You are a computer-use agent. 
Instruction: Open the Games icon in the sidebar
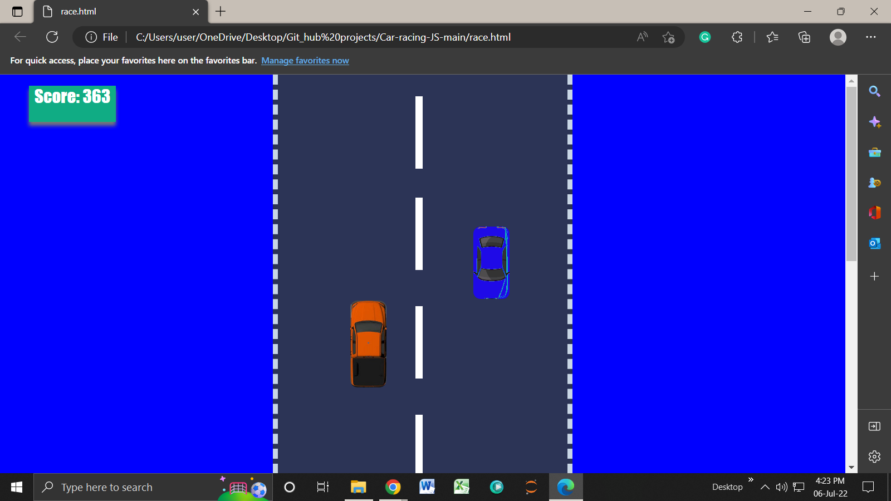coord(874,183)
